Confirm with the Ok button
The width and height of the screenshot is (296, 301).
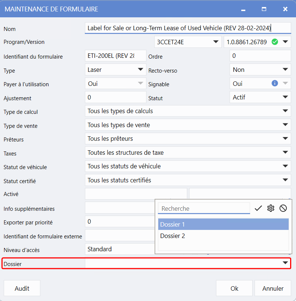pos(234,288)
